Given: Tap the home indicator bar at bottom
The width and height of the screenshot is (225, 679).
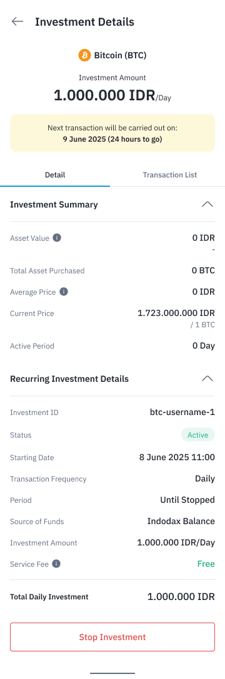Looking at the screenshot, I should [x=112, y=673].
